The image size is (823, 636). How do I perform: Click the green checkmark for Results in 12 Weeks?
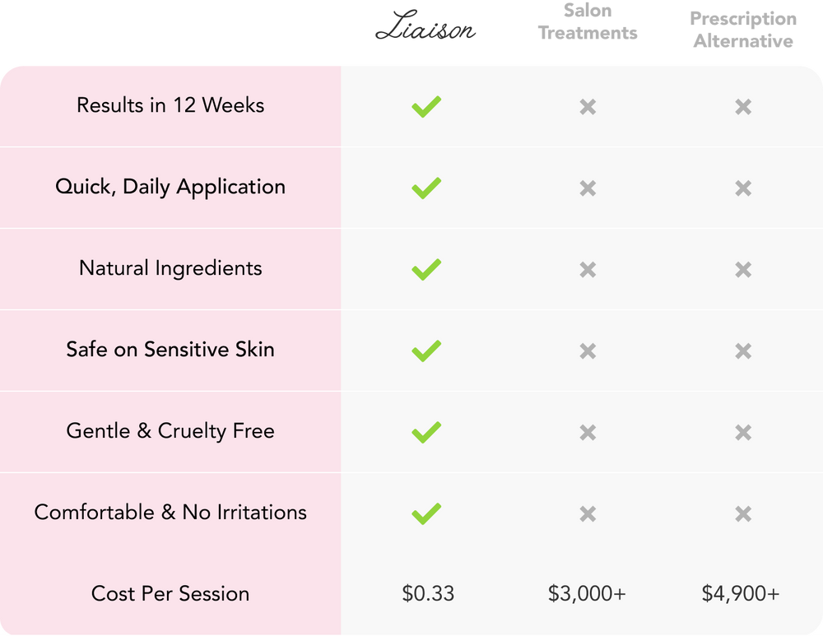point(426,106)
